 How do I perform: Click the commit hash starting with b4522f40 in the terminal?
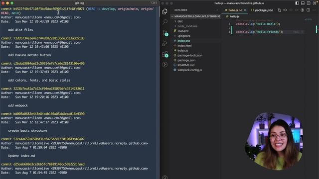pos(49,9)
